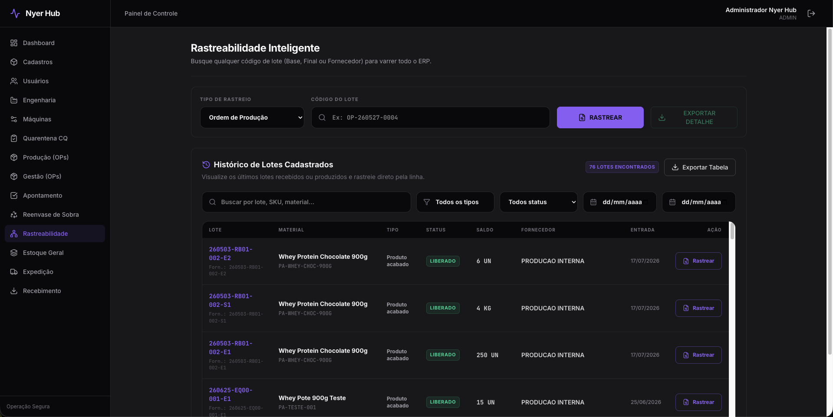The image size is (833, 417).
Task: Click the Exportar Tabela button
Action: pyautogui.click(x=700, y=167)
